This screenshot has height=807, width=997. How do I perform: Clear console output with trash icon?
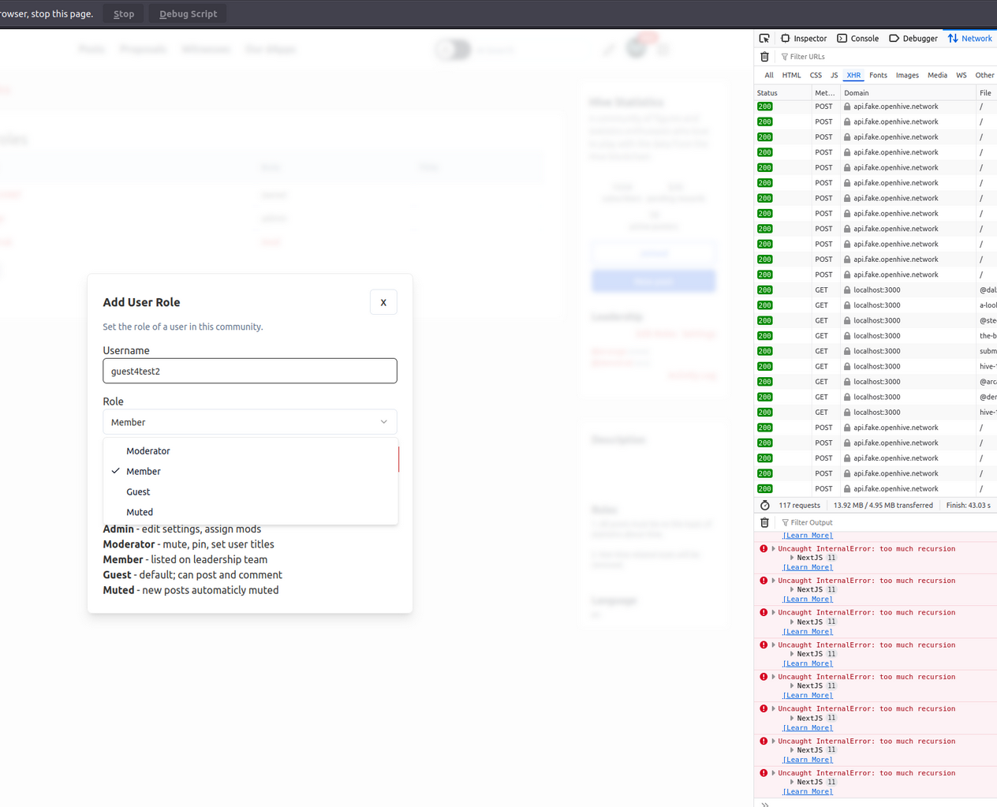(x=764, y=522)
